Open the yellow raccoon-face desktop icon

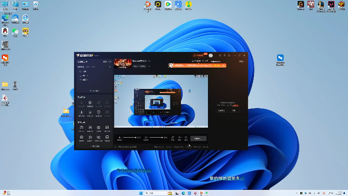[25, 32]
